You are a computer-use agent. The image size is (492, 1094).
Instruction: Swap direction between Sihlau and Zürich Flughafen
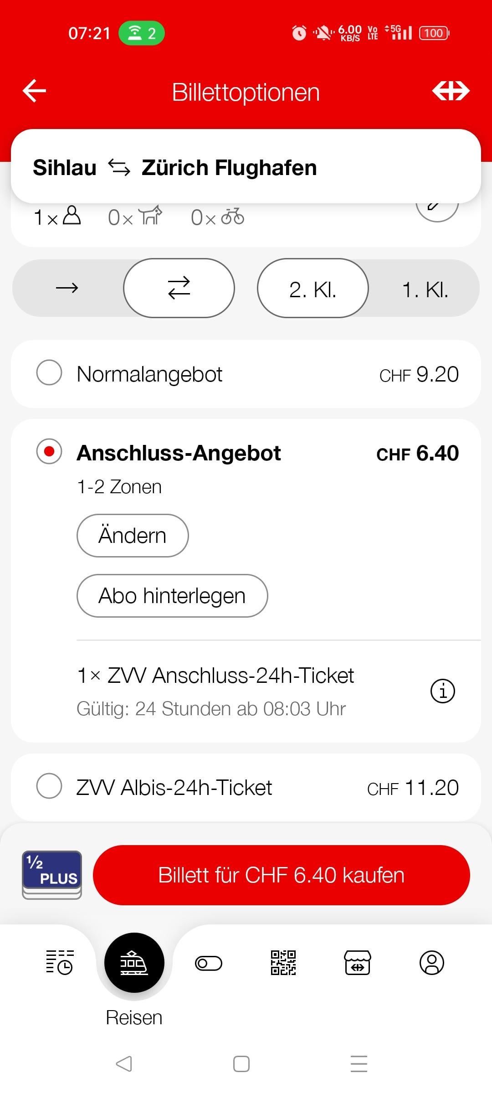(x=119, y=168)
